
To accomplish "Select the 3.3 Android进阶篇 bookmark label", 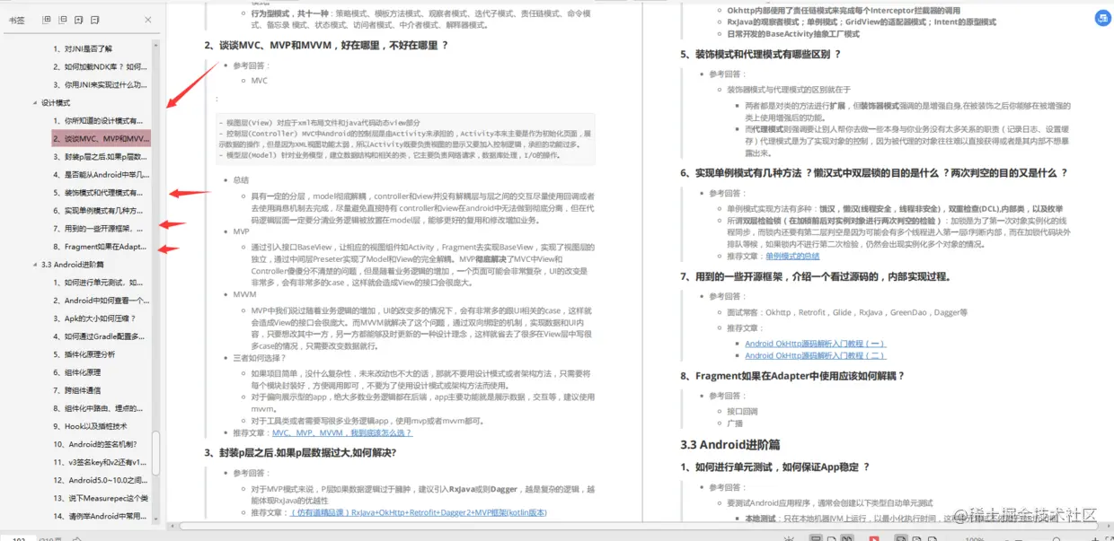I will pyautogui.click(x=73, y=265).
